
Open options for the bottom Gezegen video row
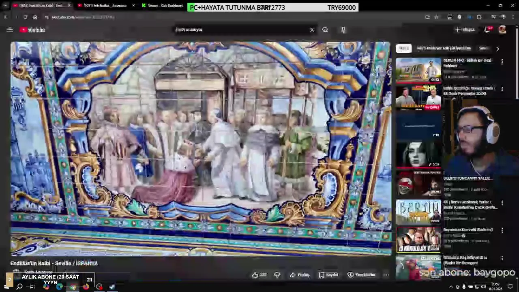coord(502,258)
